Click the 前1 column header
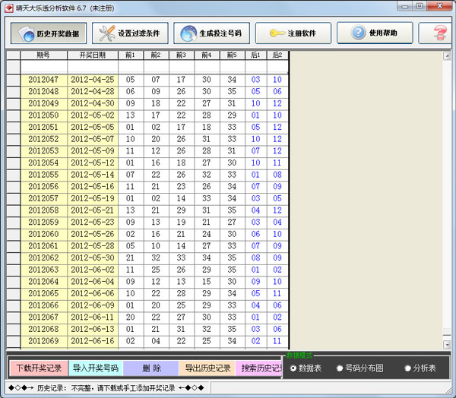Screen dimensions: 456x398 click(131, 55)
